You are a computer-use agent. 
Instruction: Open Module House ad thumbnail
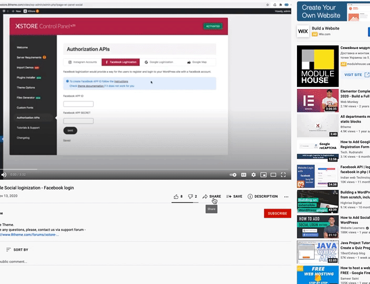tap(317, 66)
